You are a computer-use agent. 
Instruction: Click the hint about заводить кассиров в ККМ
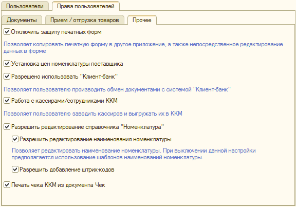(93, 114)
